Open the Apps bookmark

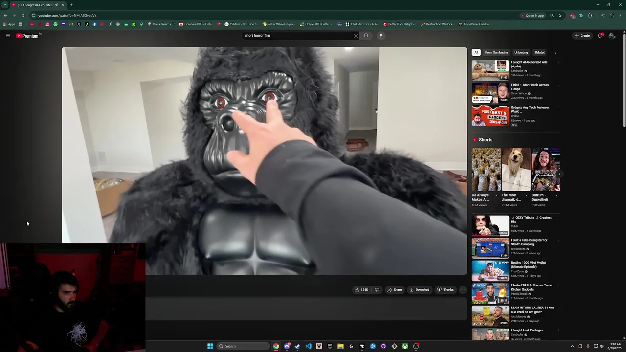[9, 24]
